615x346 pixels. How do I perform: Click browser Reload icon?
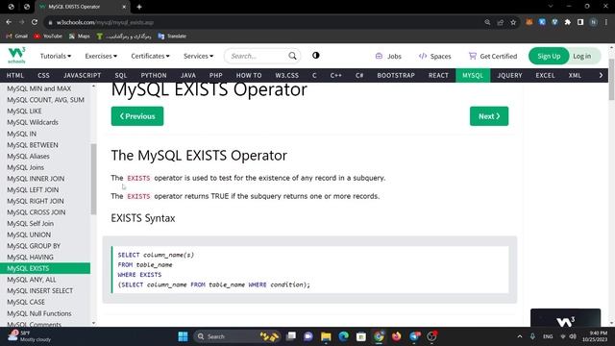coord(35,22)
